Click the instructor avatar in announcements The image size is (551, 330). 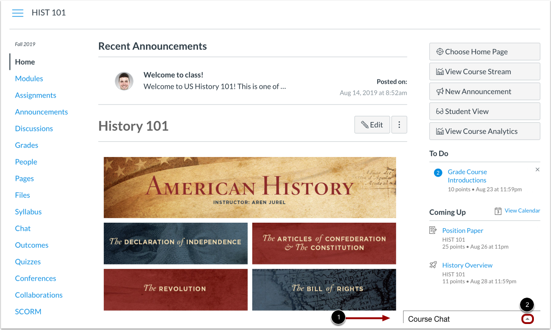click(x=124, y=81)
